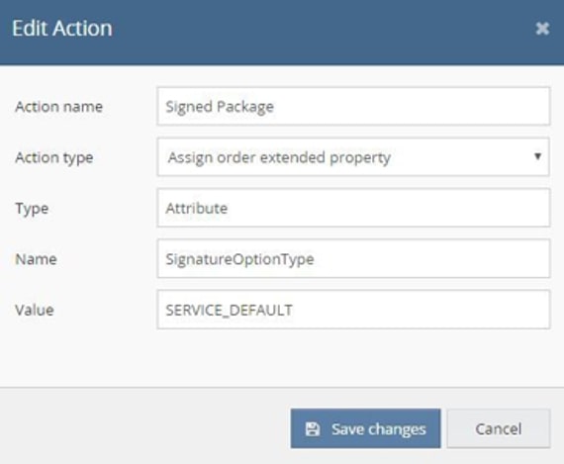Click the Value label text

(x=35, y=310)
